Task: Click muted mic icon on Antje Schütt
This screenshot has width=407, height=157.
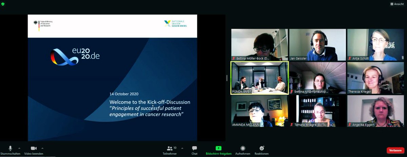Action: click(x=350, y=58)
